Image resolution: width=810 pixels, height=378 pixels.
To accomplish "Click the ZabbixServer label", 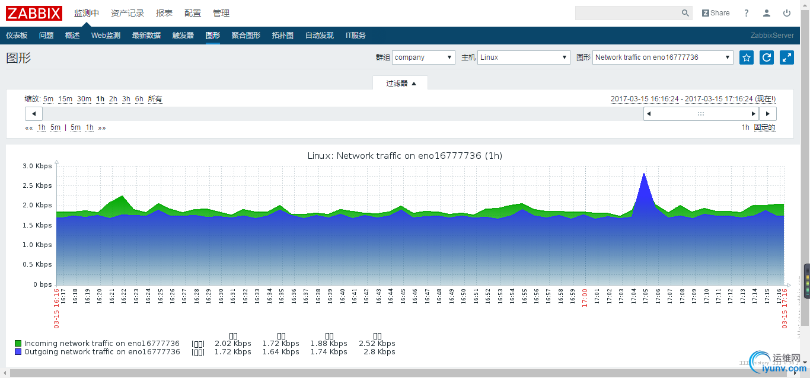I will tap(772, 36).
